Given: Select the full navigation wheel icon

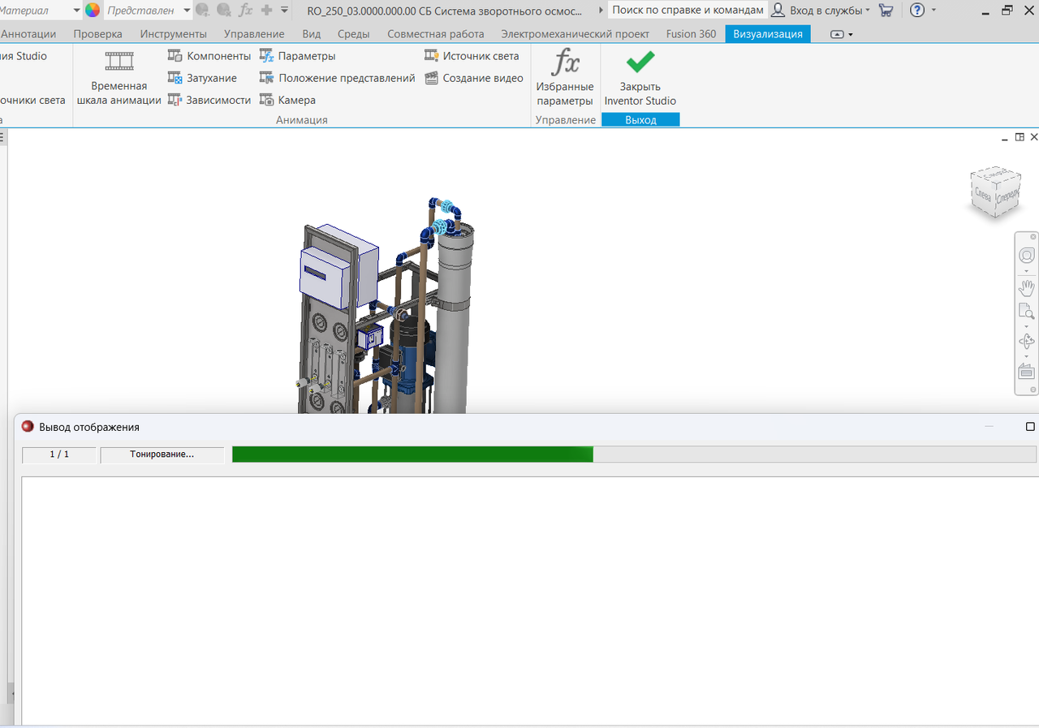Looking at the screenshot, I should [x=1027, y=256].
